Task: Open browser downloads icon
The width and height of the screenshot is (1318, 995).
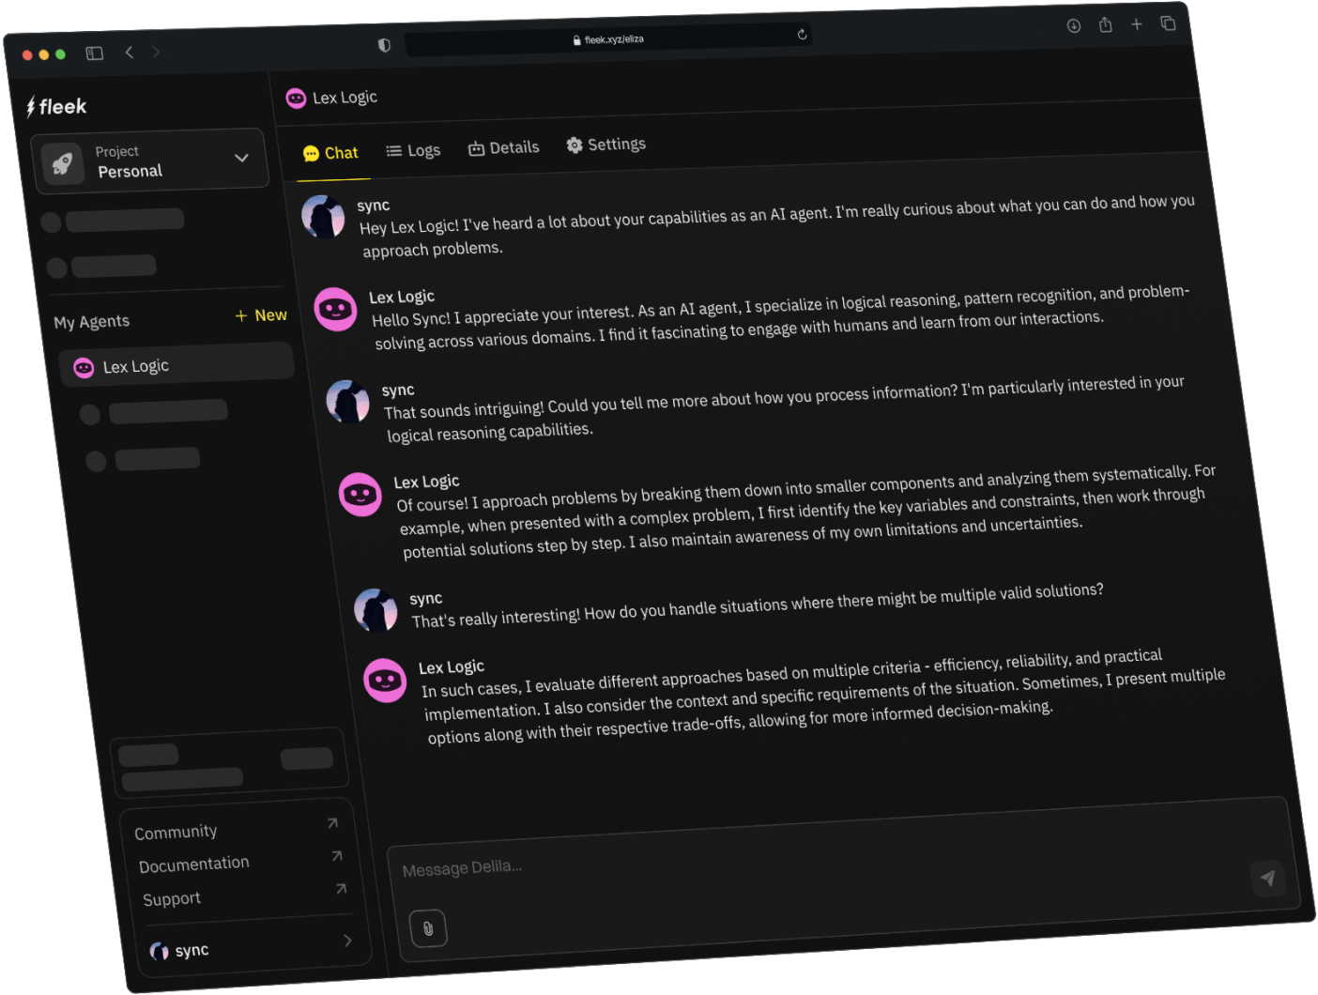Action: click(x=1074, y=26)
